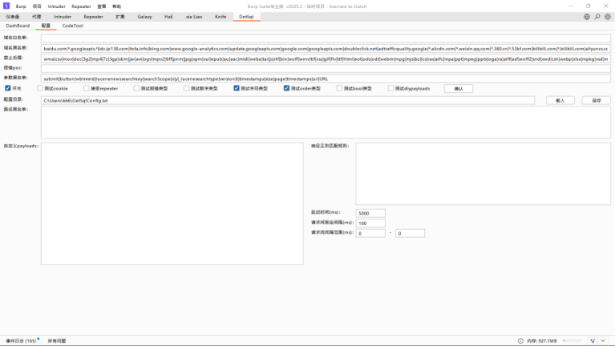Toggle the 开关 master switch checkbox

[8, 88]
